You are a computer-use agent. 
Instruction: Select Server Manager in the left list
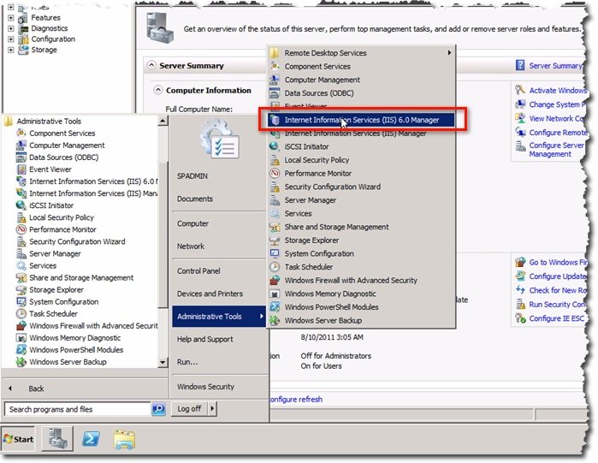coord(55,253)
